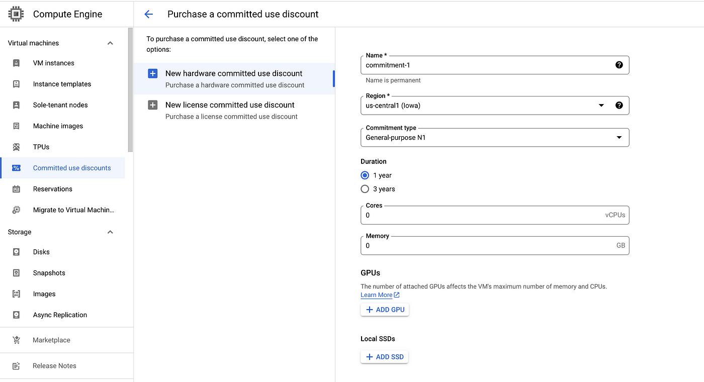
Task: Select New hardware committed use discount
Action: [x=234, y=78]
